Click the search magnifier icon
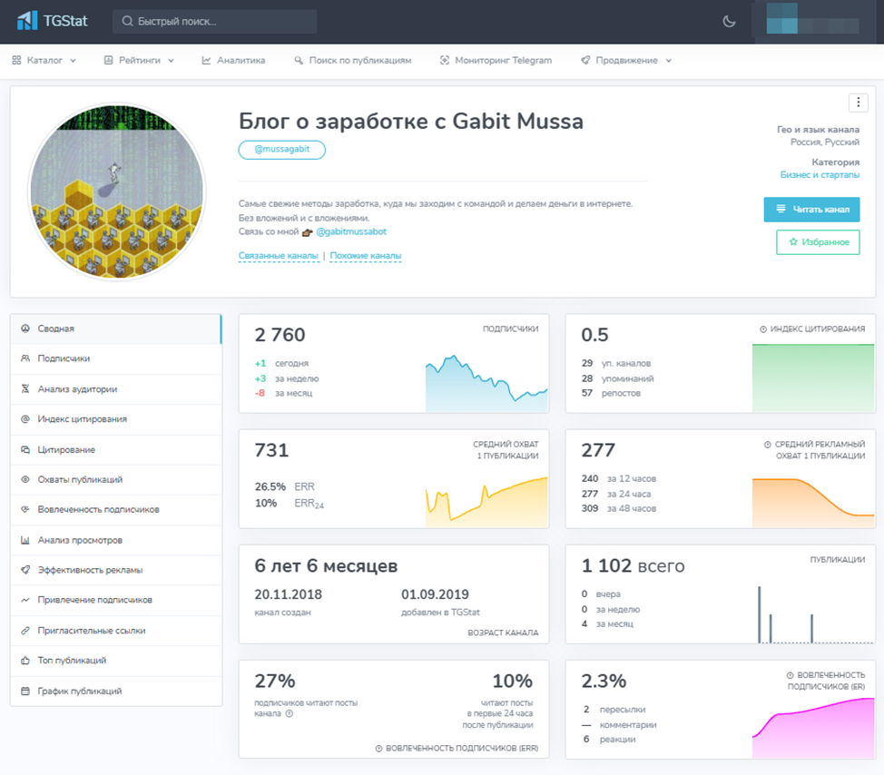This screenshot has height=775, width=884. 127,21
